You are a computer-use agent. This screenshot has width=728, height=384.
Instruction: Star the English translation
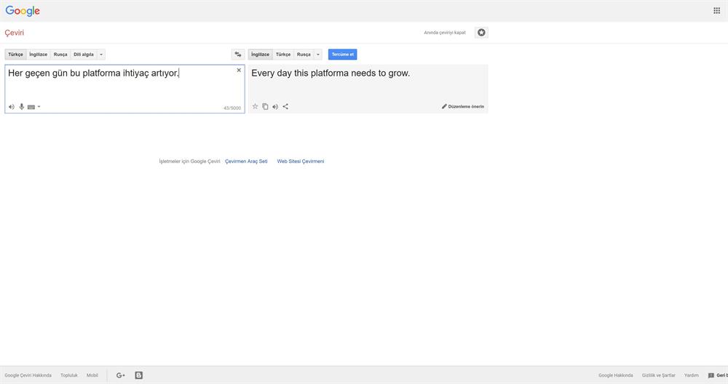coord(255,106)
